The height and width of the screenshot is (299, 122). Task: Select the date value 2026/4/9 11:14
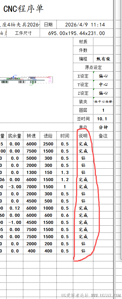(x=85, y=25)
